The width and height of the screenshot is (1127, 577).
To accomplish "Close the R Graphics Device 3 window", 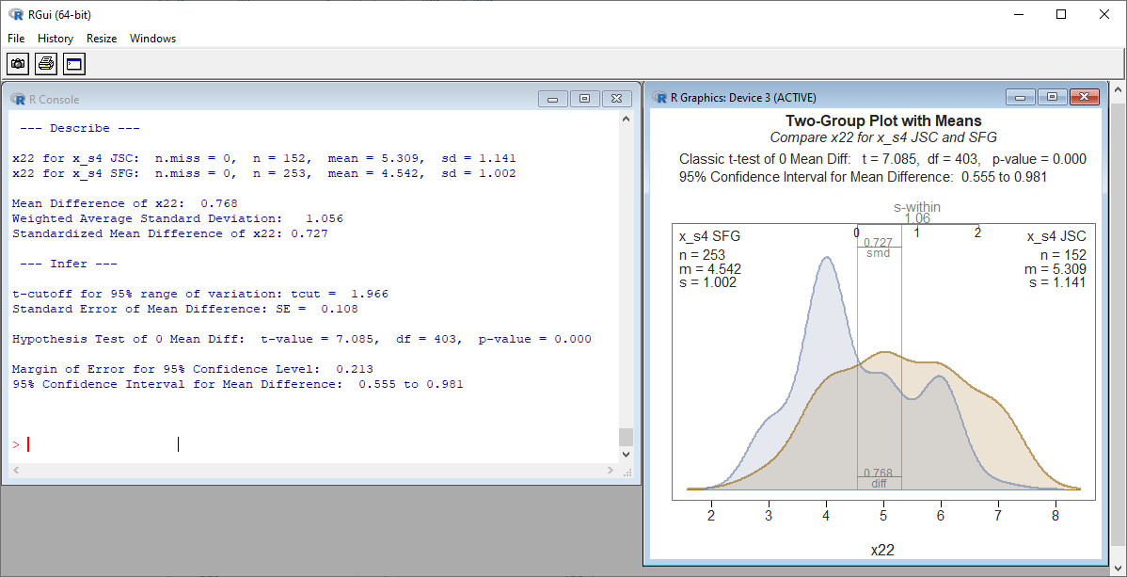I will 1084,96.
